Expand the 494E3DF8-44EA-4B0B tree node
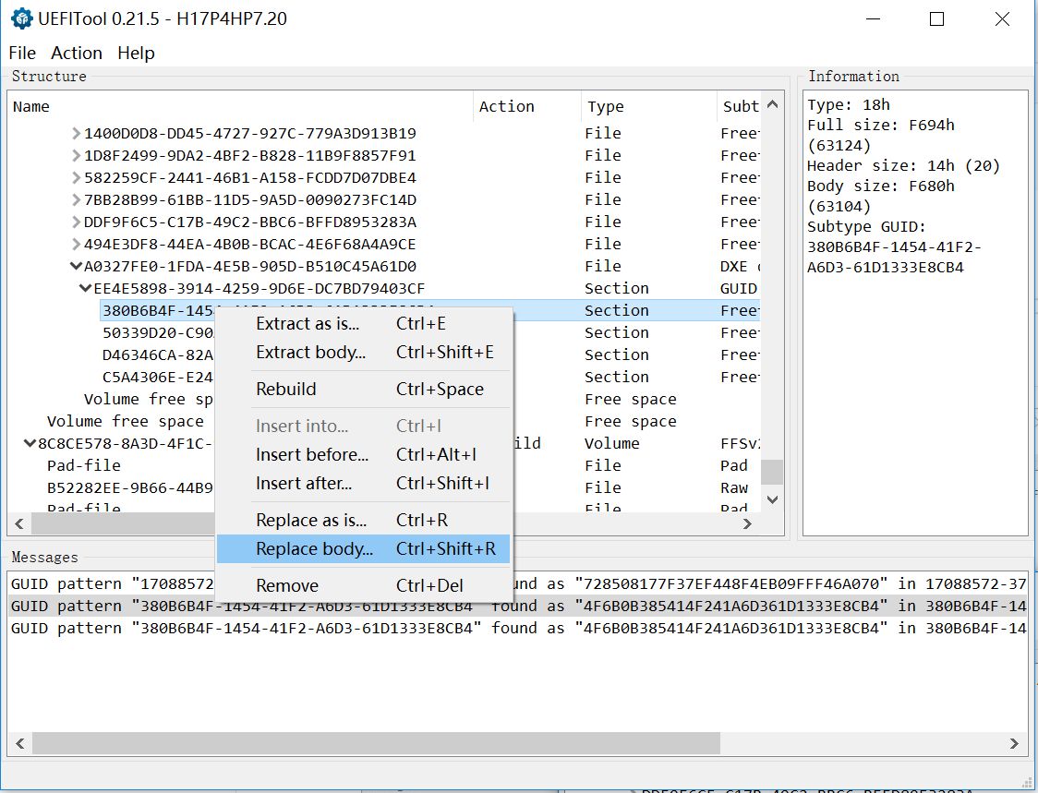The image size is (1038, 793). (x=77, y=245)
